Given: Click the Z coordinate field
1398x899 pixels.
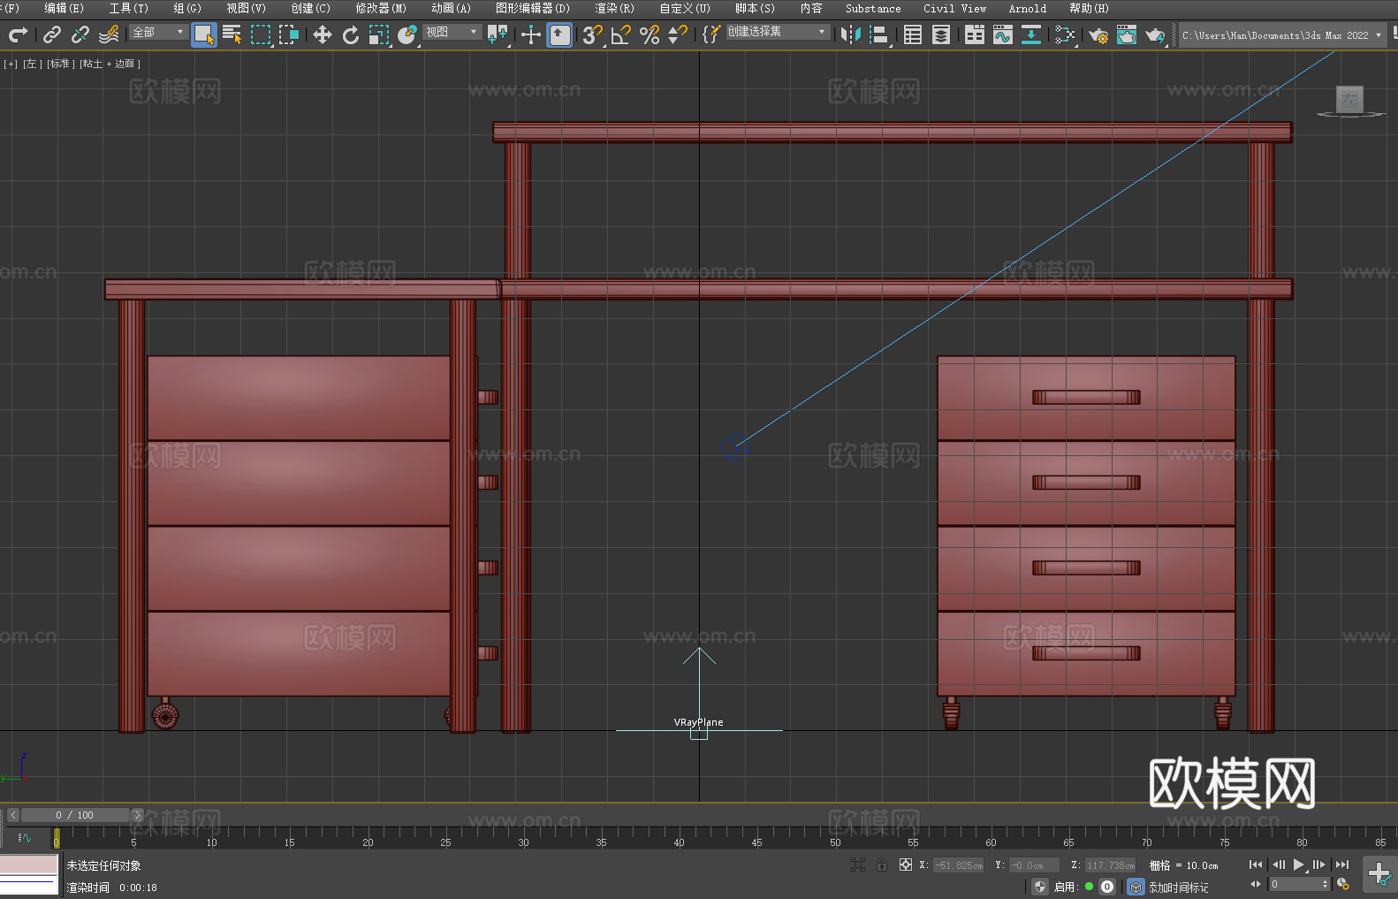Looking at the screenshot, I should pyautogui.click(x=1110, y=865).
